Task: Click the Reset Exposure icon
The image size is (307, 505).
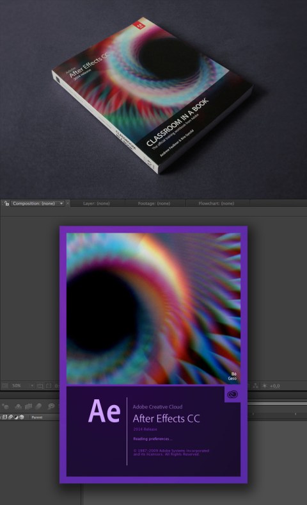Action: [265, 386]
